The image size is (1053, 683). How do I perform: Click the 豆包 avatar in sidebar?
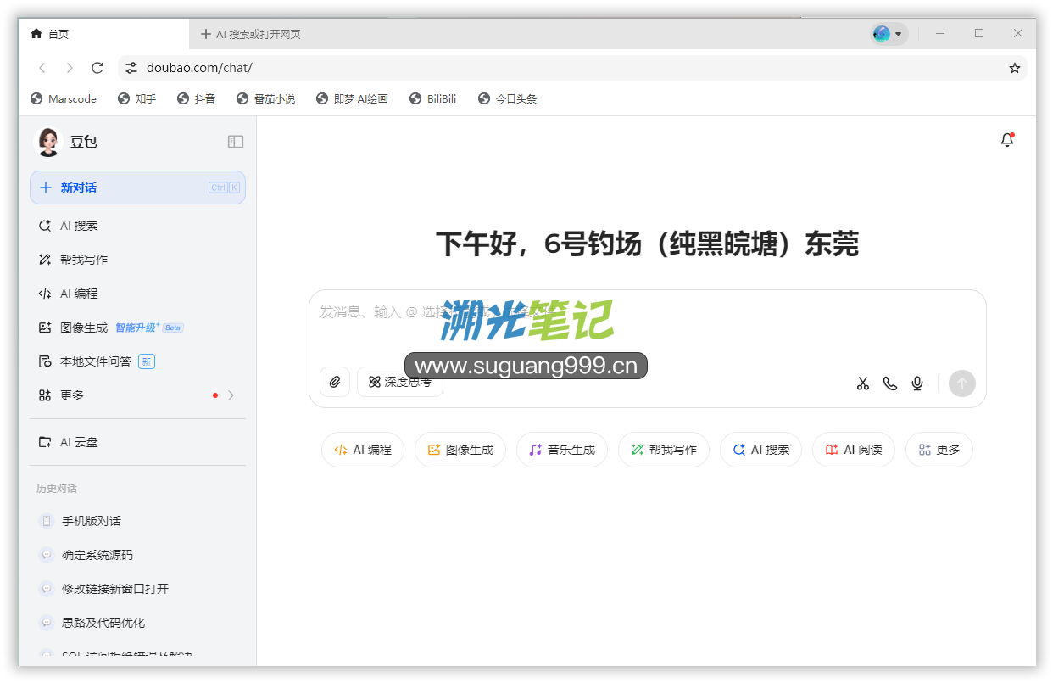[x=48, y=142]
